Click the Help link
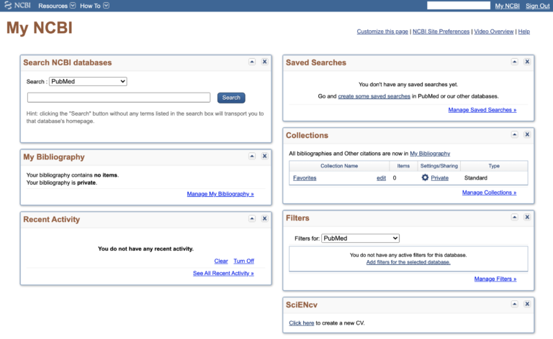 [523, 32]
